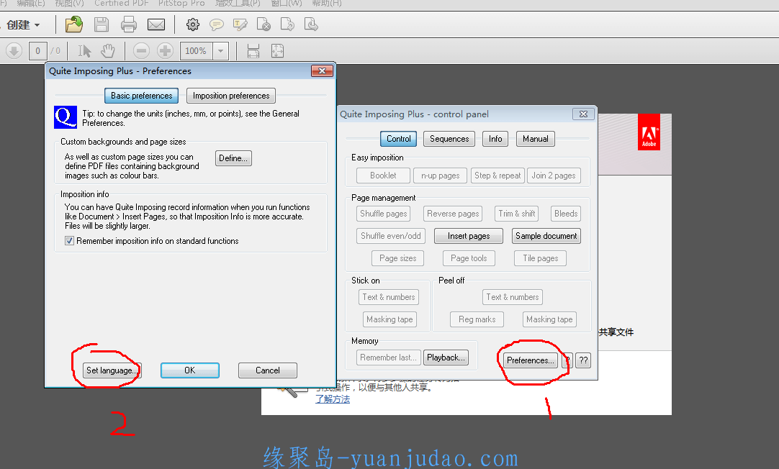The width and height of the screenshot is (779, 469).
Task: Click the Set language... button
Action: (x=112, y=370)
